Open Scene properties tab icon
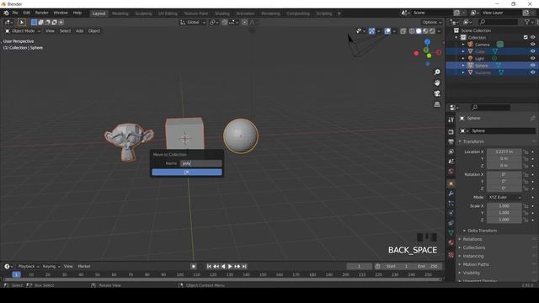The image size is (539, 303). [x=451, y=161]
